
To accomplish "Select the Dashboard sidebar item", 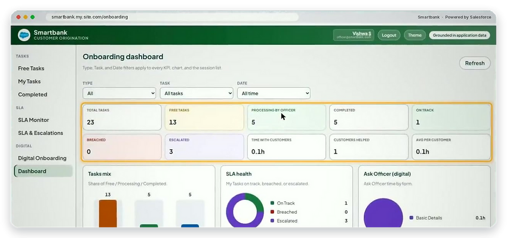I will pyautogui.click(x=43, y=171).
